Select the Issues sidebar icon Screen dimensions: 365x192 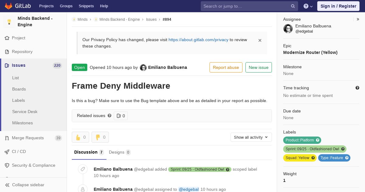(7, 66)
